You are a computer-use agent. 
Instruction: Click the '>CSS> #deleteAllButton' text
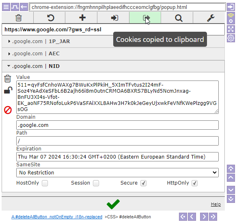point(128,217)
